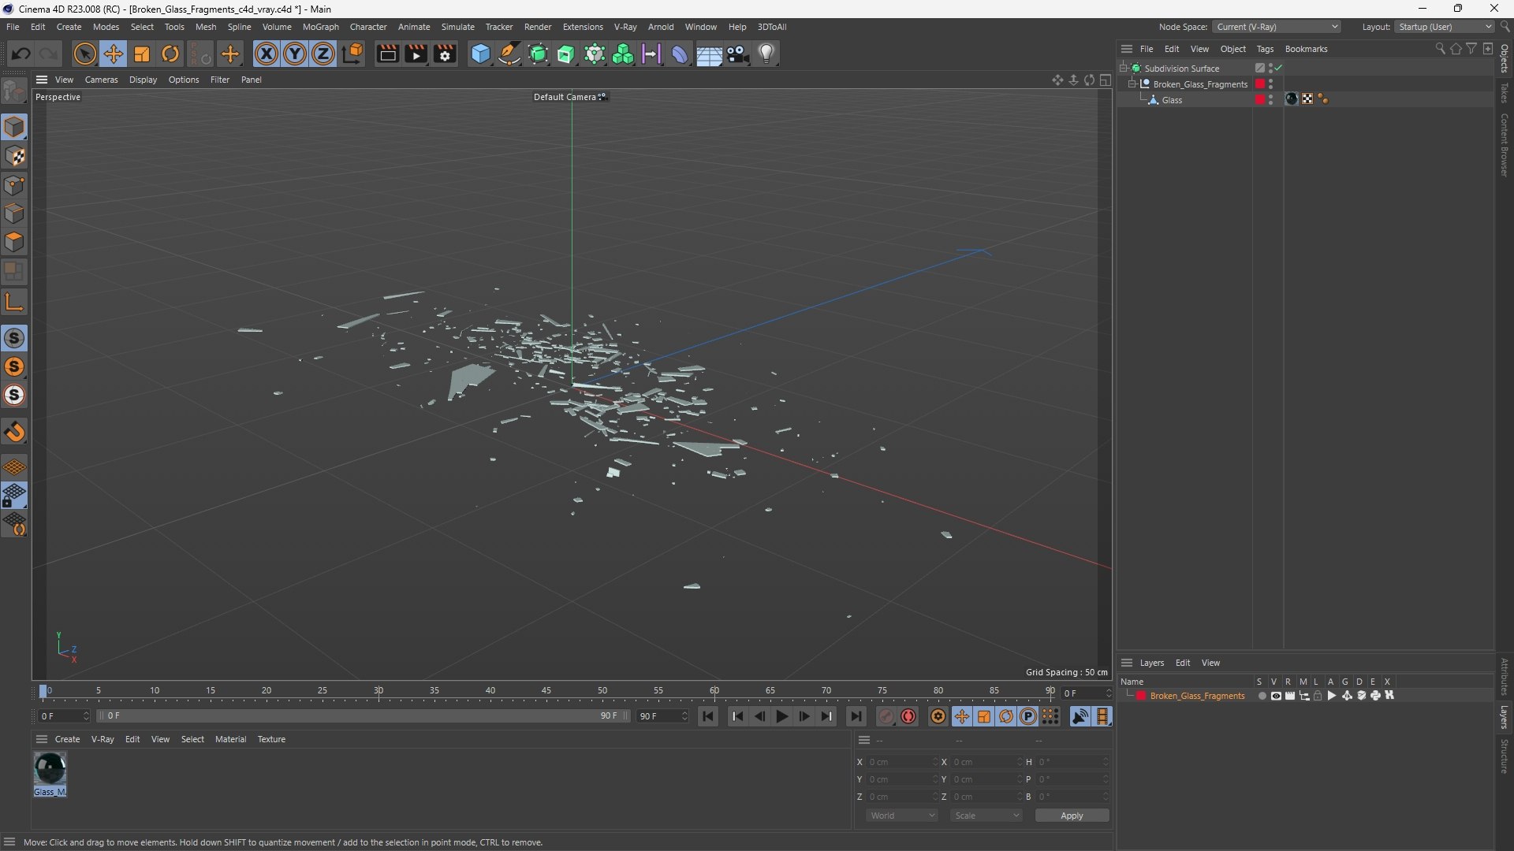
Task: Open the MoGraph menu
Action: pos(320,27)
